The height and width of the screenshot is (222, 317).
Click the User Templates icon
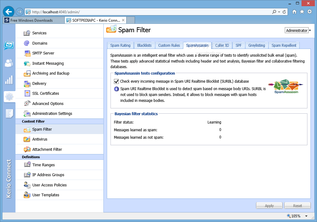[27, 195]
